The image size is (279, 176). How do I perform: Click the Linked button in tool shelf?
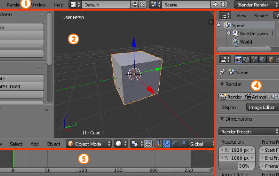[22, 86]
